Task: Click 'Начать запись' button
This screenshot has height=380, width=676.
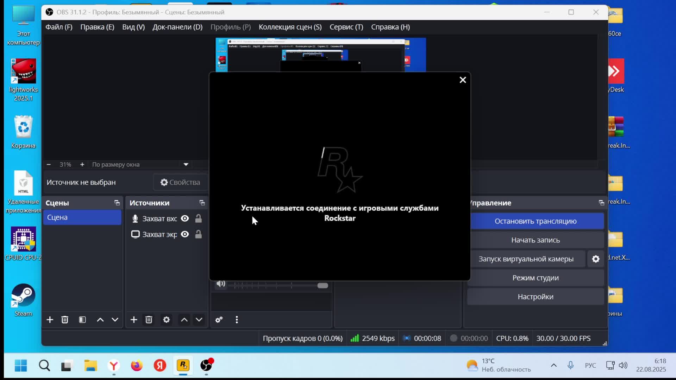Action: [536, 240]
